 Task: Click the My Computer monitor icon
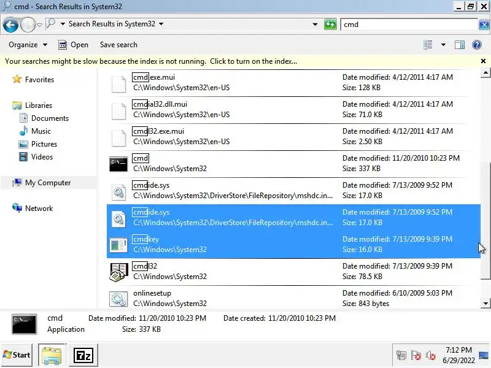pyautogui.click(x=17, y=182)
